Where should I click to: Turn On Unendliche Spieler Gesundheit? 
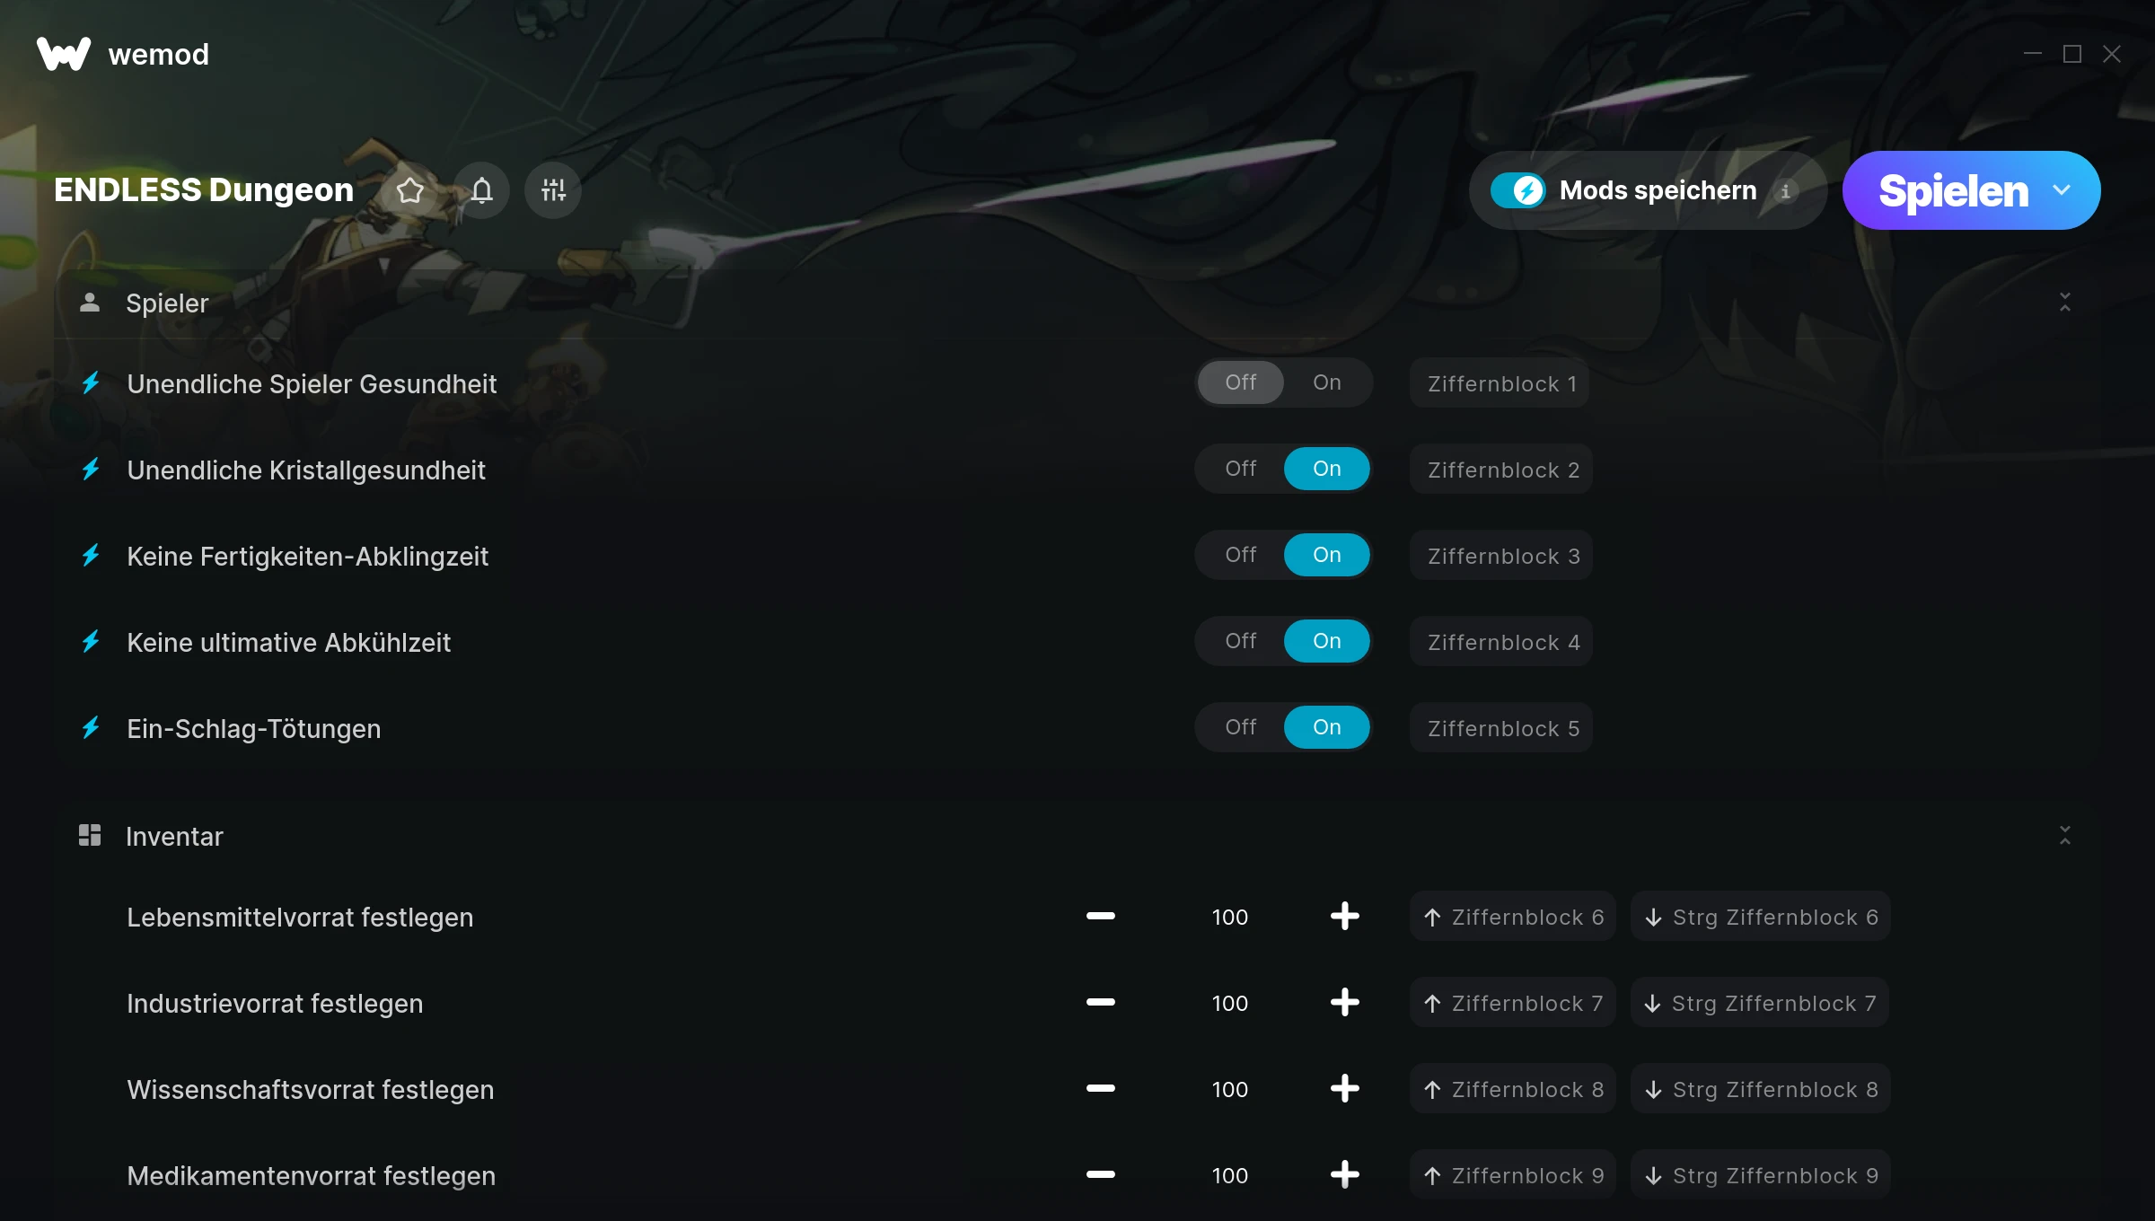click(1327, 382)
